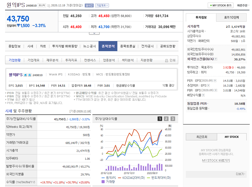Click the calendar icon before 2020.12.18 기준
This screenshot has width=252, height=187.
click(49, 6)
